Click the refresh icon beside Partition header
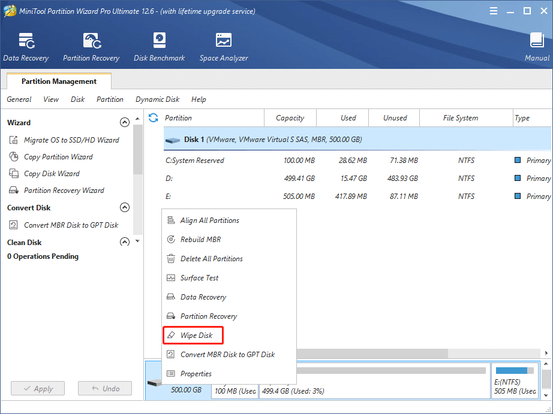Viewport: 553px width, 414px height. [153, 117]
